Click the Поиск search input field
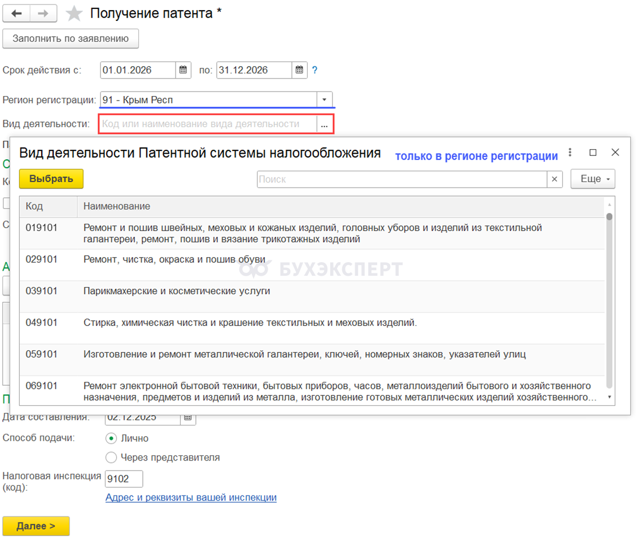 click(x=401, y=179)
